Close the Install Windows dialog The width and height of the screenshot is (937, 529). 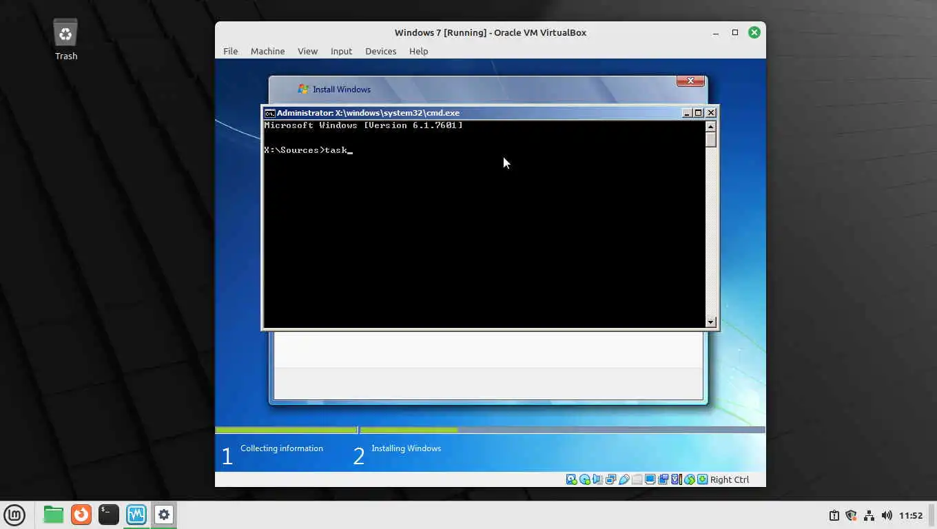tap(690, 81)
